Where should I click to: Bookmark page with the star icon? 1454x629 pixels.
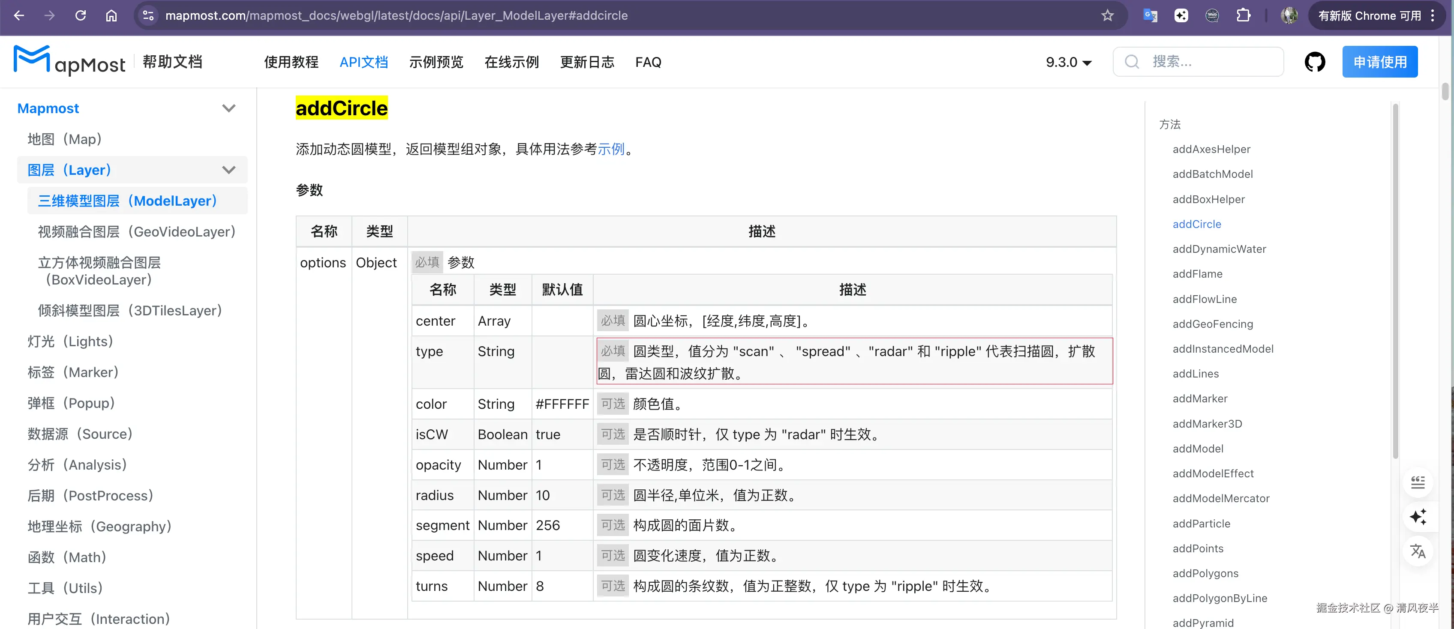click(1108, 15)
